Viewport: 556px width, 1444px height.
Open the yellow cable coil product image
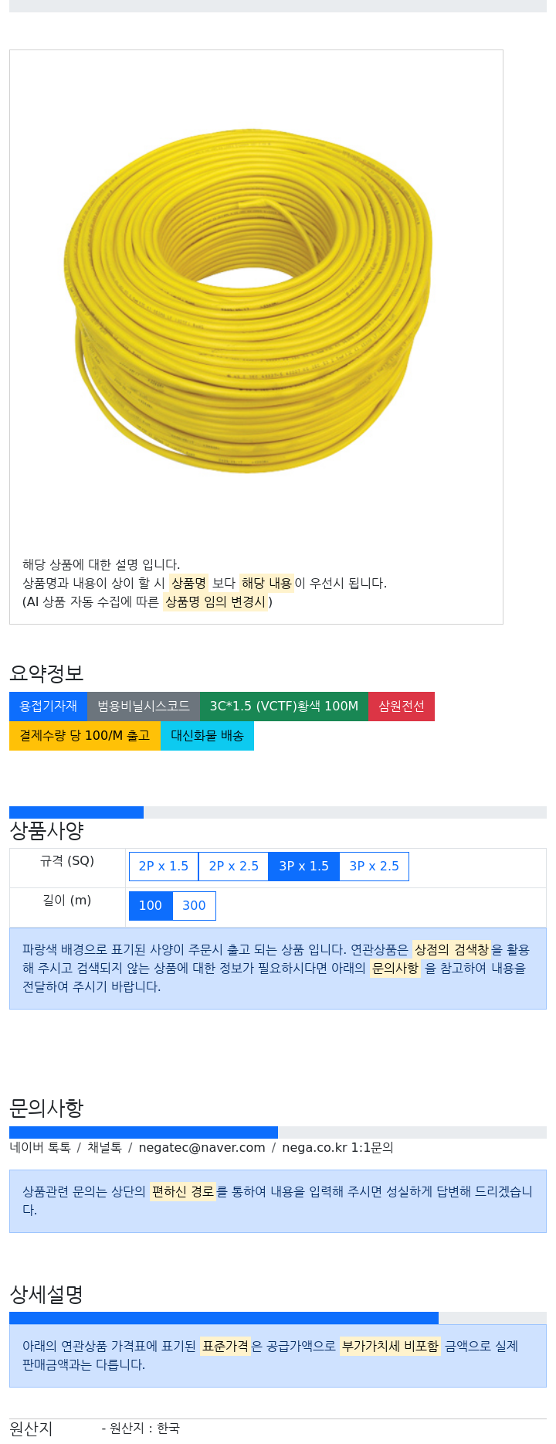click(247, 300)
